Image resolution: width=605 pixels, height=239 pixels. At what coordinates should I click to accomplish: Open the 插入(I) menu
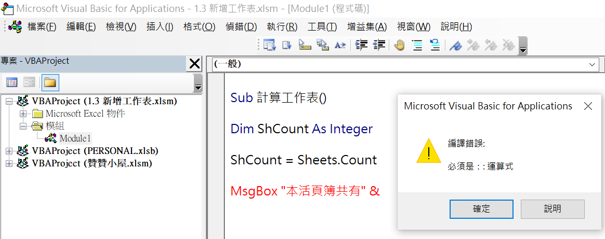(x=160, y=26)
